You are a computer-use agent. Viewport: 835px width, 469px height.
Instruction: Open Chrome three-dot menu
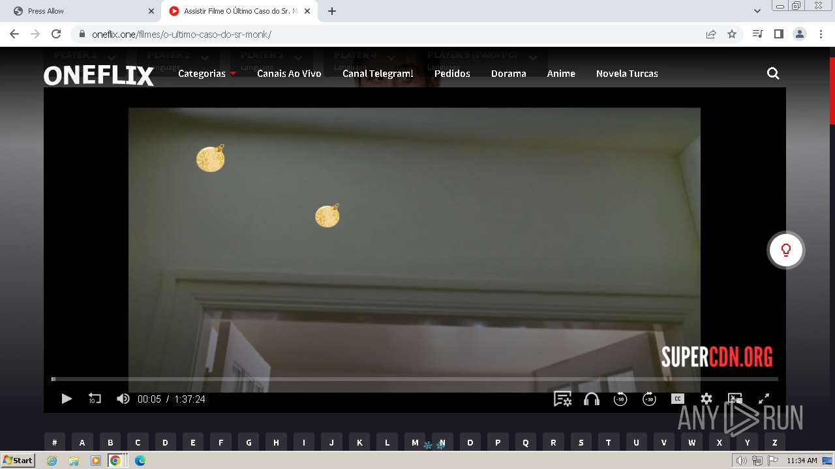pyautogui.click(x=821, y=34)
